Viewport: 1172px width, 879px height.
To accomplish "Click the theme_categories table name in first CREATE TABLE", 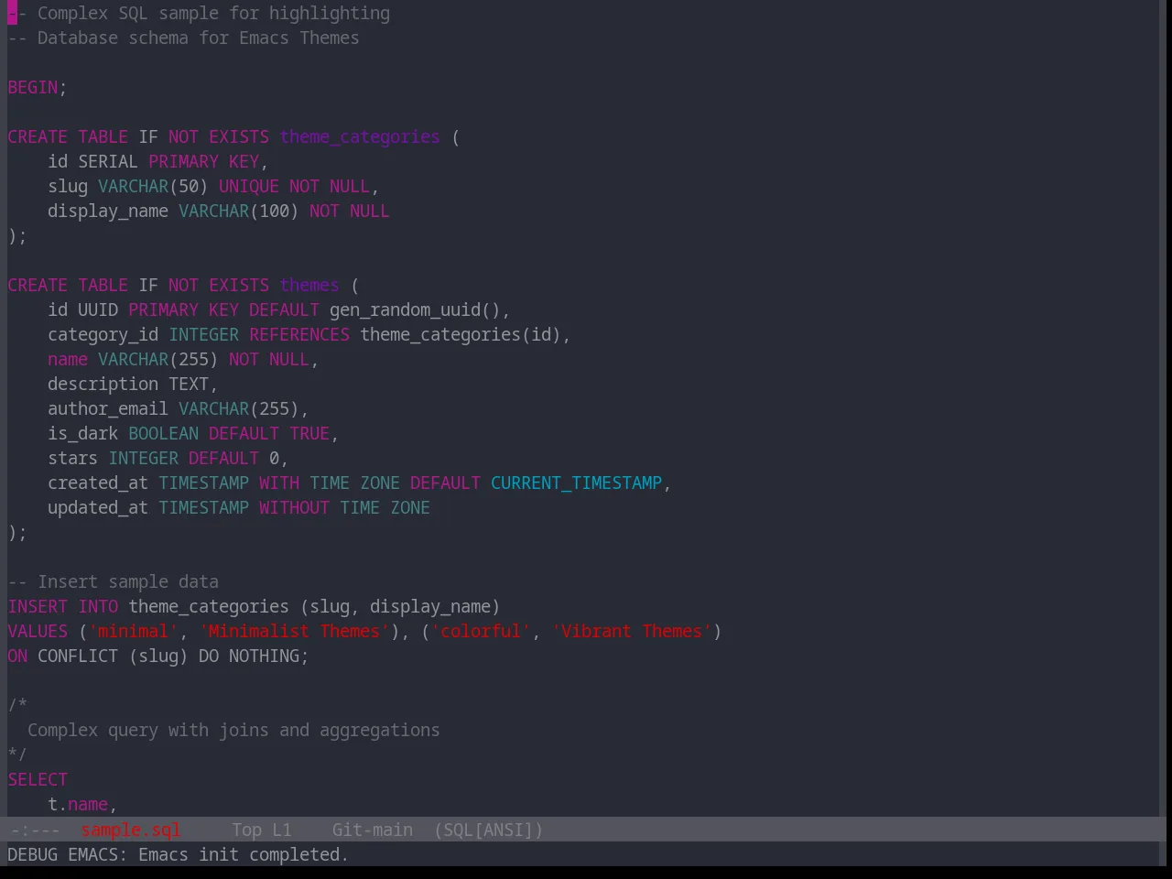I will pos(360,136).
